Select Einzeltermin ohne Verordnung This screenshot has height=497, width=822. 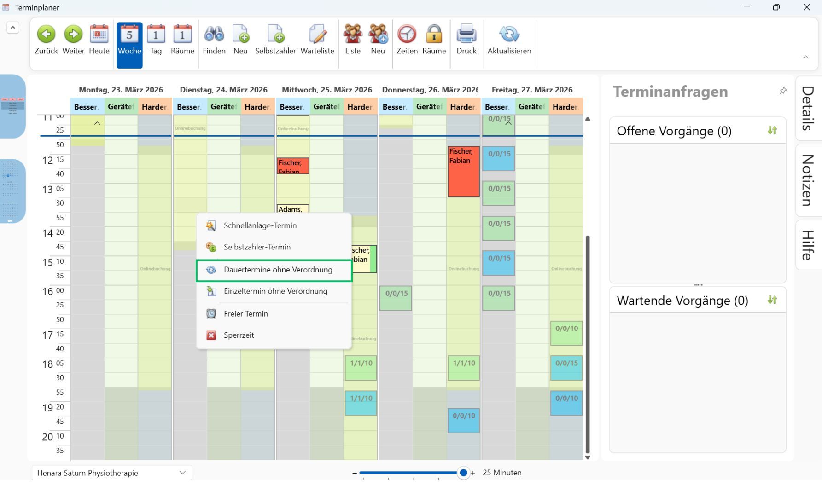point(274,291)
